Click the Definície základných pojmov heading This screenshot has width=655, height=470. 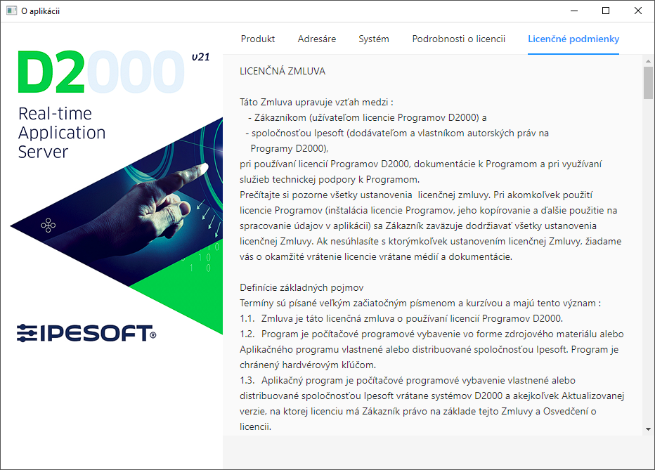click(x=301, y=287)
